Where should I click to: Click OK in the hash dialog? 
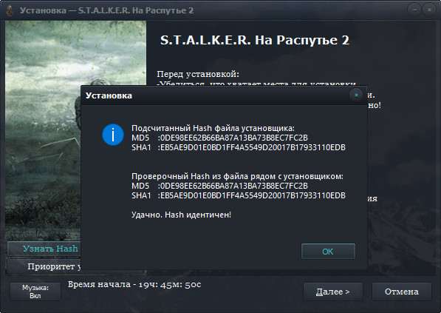pos(328,252)
